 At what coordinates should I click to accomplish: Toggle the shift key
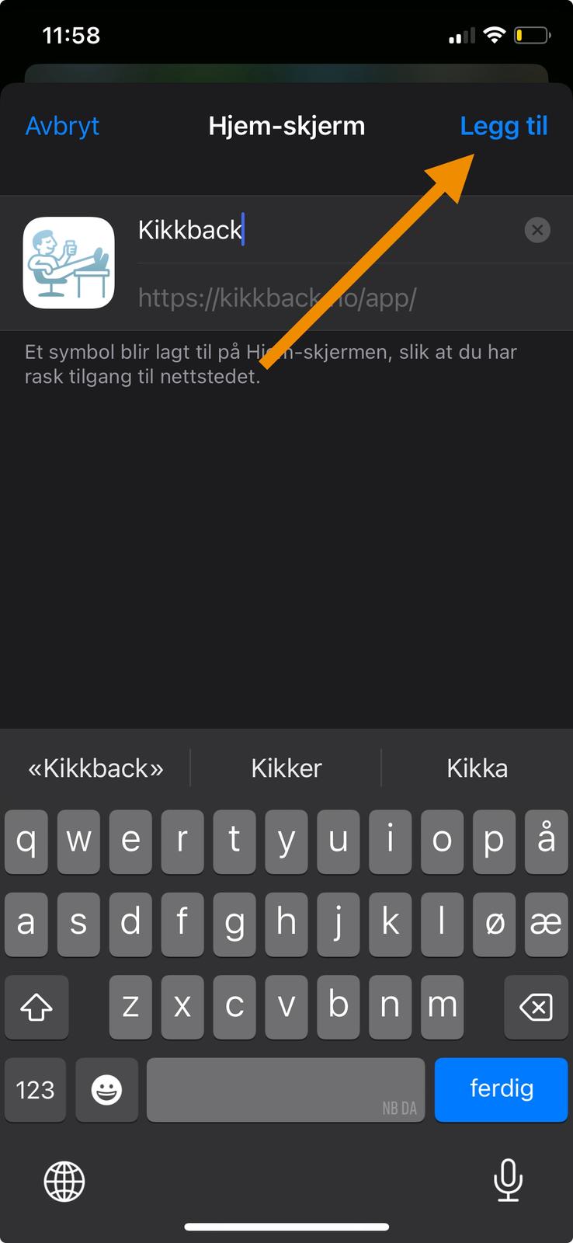(x=36, y=1007)
